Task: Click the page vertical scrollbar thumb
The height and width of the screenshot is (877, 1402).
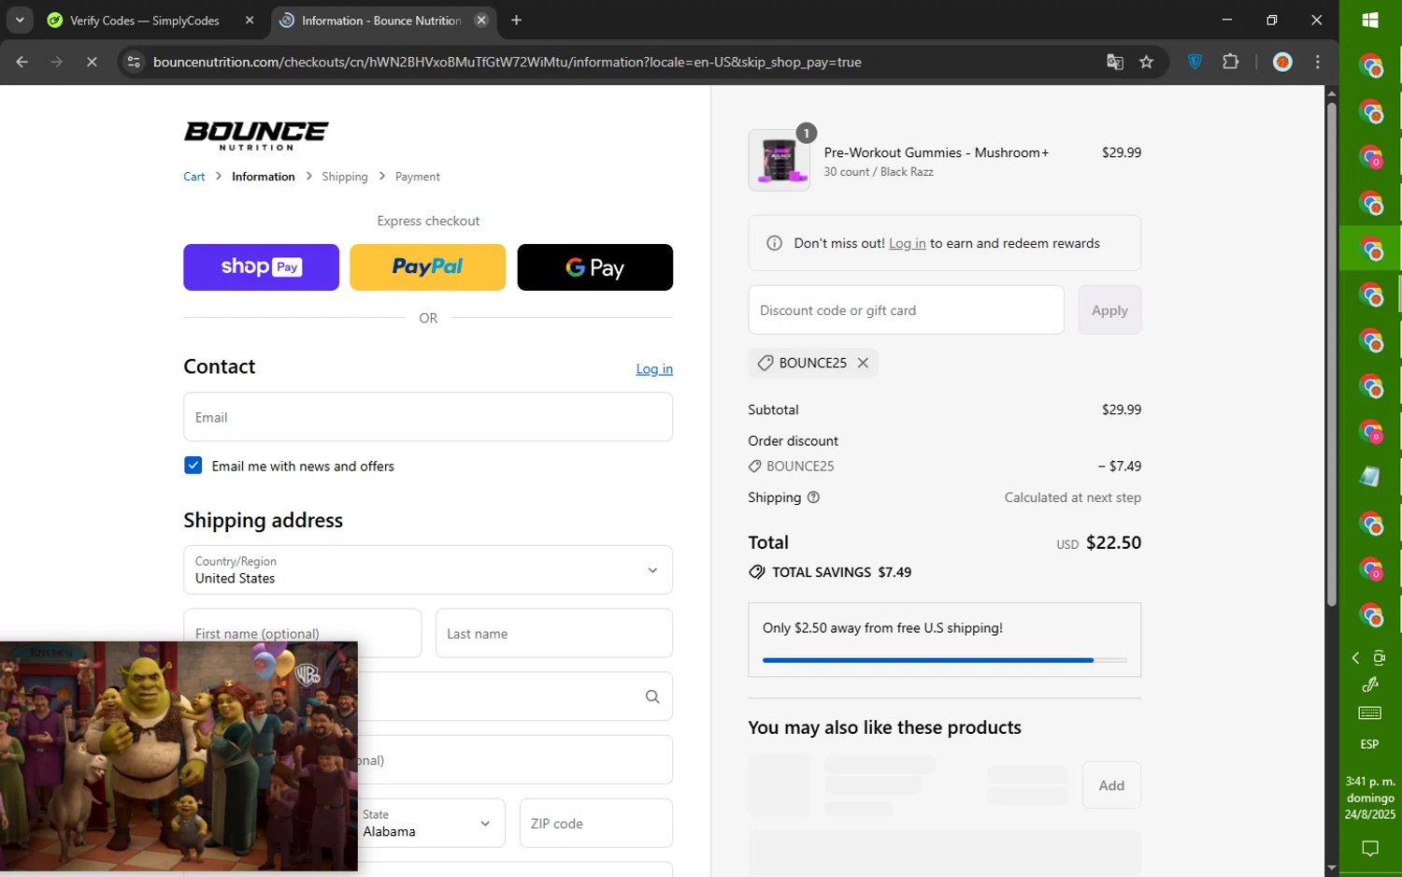Action: pyautogui.click(x=1332, y=354)
